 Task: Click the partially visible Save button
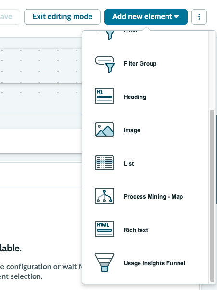[9, 17]
